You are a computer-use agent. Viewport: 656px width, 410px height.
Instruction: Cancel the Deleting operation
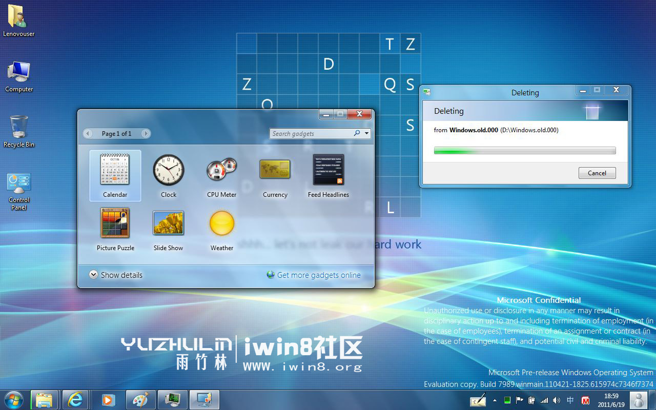(x=597, y=173)
